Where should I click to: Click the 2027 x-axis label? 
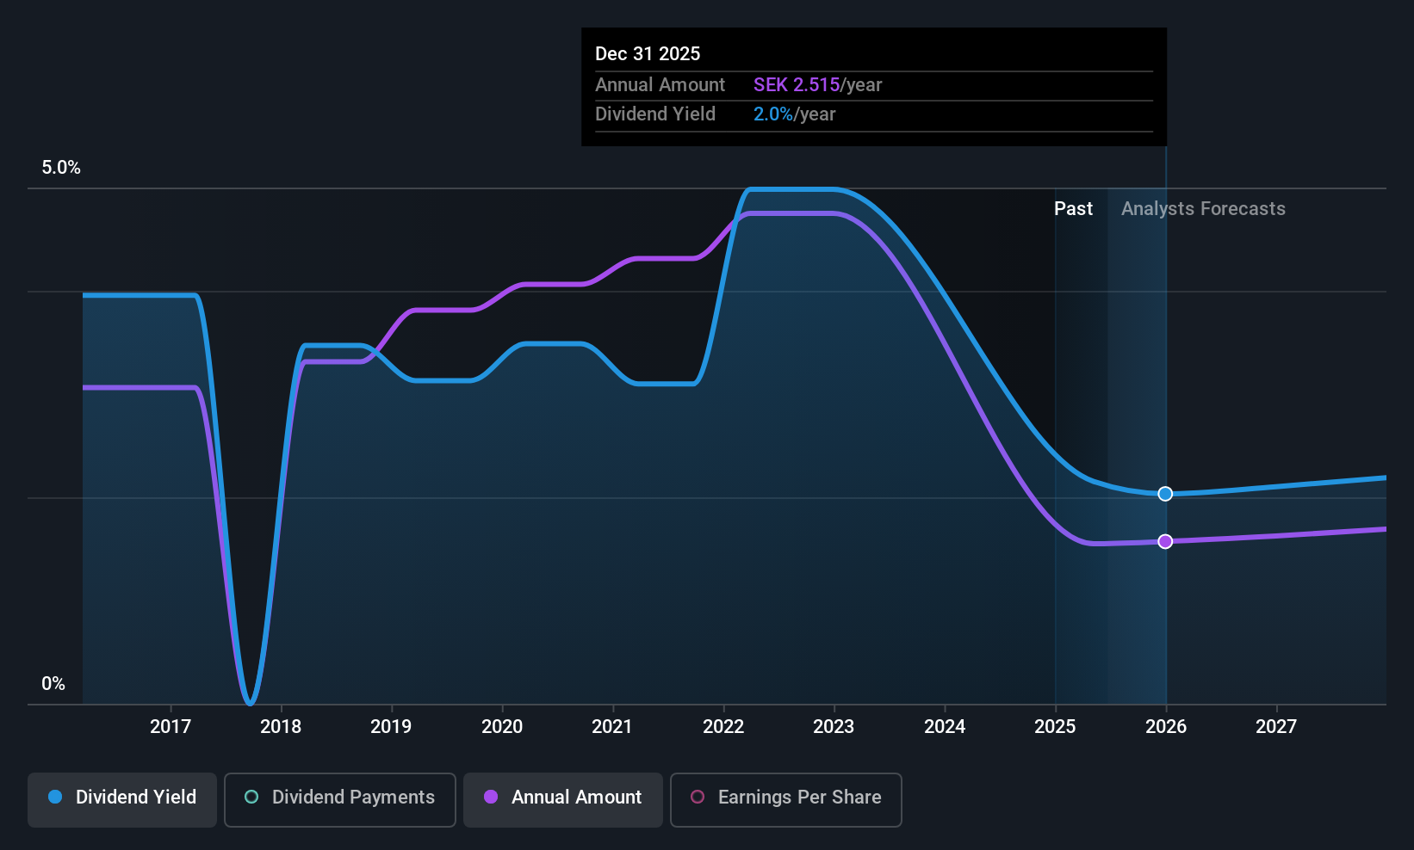coord(1276,727)
